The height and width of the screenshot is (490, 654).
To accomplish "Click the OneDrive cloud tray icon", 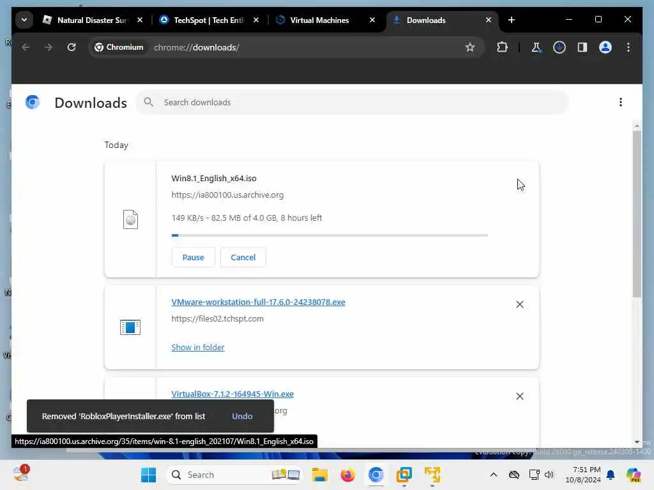I will 514,475.
